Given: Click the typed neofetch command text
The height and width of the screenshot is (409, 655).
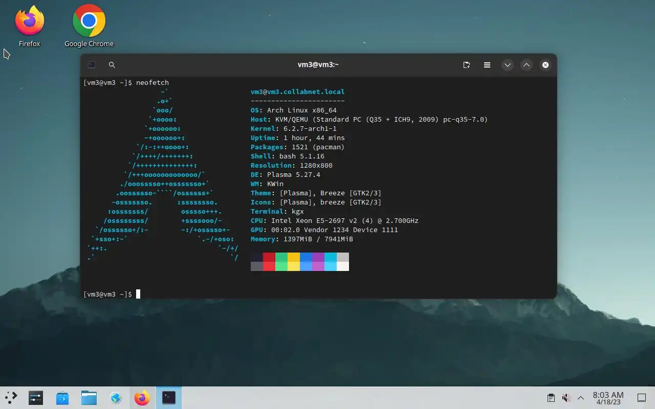Looking at the screenshot, I should point(152,82).
